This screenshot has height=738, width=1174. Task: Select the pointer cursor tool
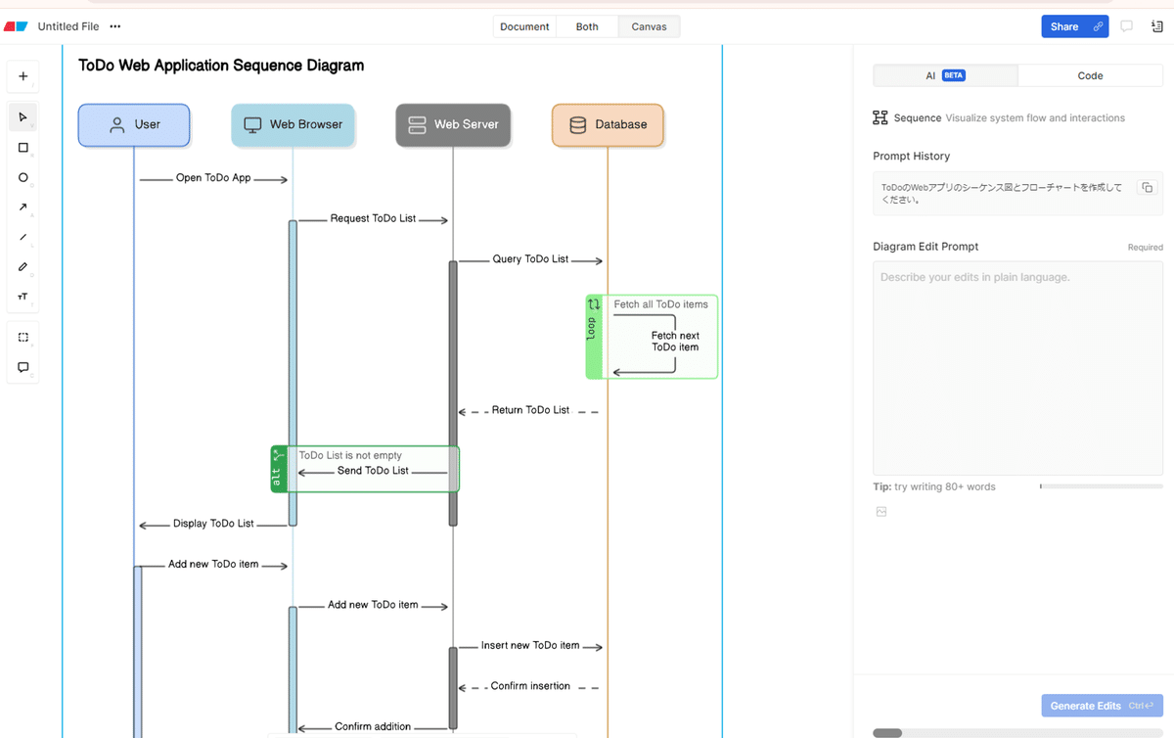[23, 117]
